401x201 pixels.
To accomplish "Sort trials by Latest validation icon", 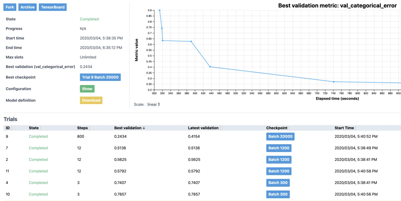I will tap(220, 128).
